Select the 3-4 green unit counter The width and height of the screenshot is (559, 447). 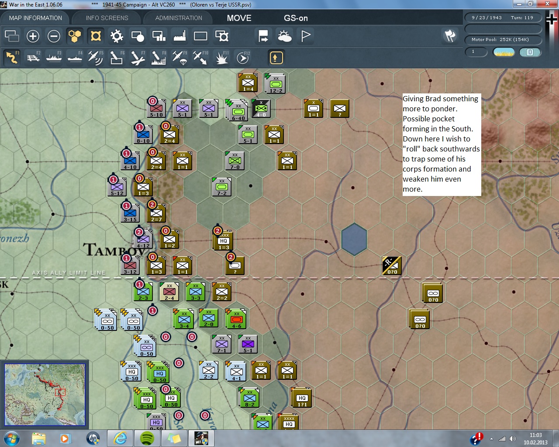coord(184,319)
